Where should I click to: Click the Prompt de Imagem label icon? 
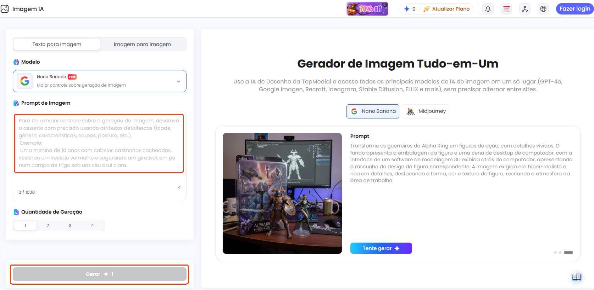pyautogui.click(x=16, y=103)
